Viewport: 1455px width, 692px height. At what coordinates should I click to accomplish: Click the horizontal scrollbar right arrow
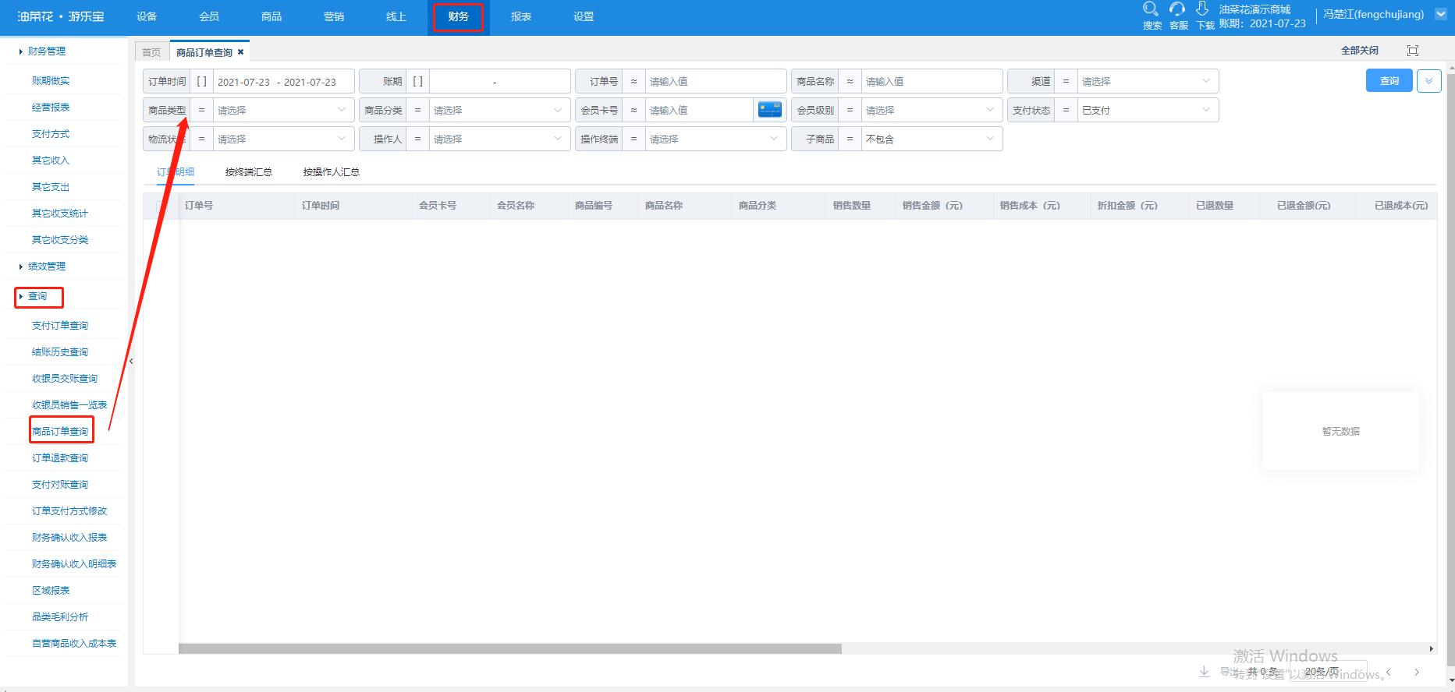click(x=1431, y=648)
